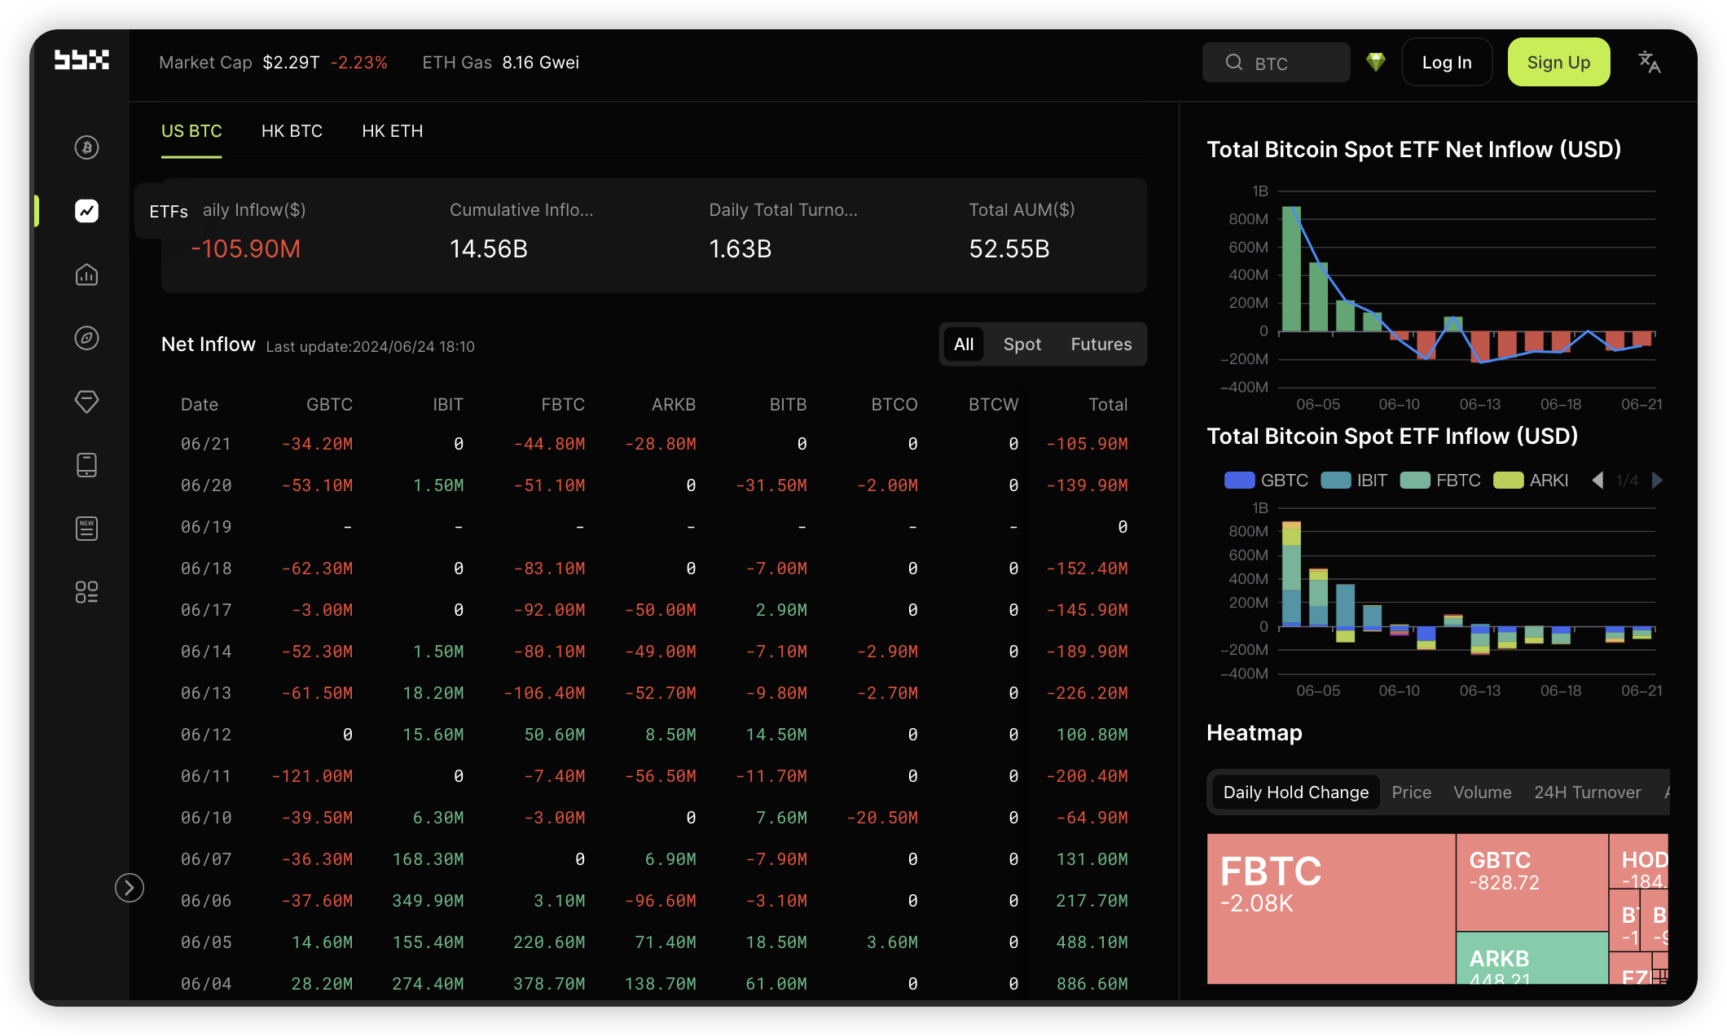
Task: Click the green diamond premium icon
Action: pos(1376,62)
